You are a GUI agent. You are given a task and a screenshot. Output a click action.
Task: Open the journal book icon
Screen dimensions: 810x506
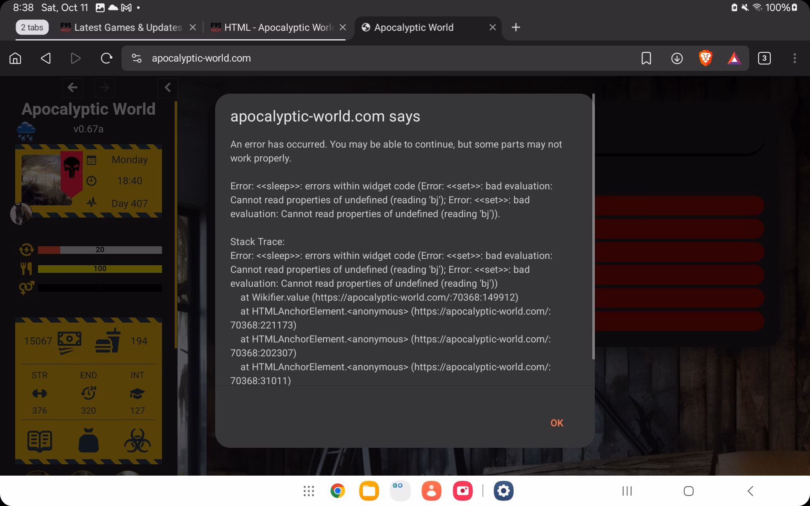pos(40,441)
